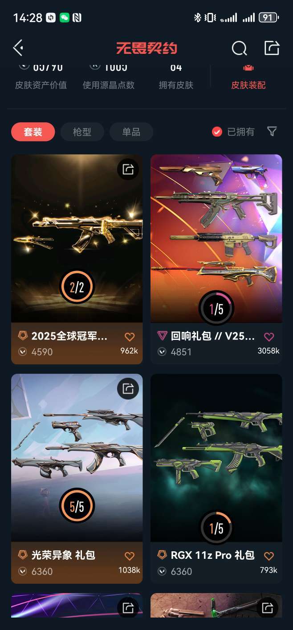Open search with the magnifier icon
This screenshot has height=630, width=293.
point(240,48)
